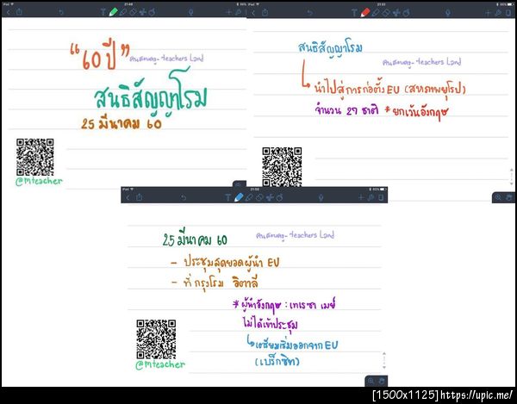Undo last stroke in red-pen note

click(309, 13)
